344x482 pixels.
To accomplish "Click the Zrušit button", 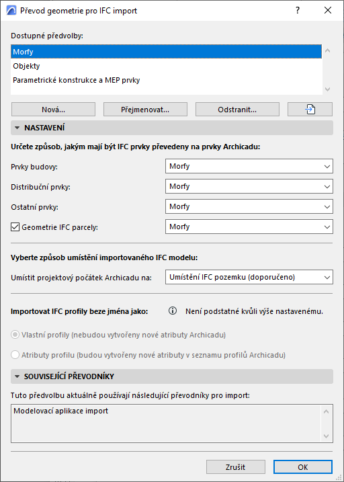I will coord(236,467).
